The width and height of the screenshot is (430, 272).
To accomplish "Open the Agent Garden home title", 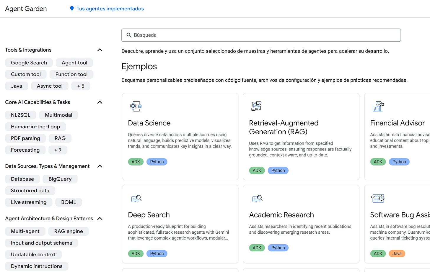I will 26,9.
